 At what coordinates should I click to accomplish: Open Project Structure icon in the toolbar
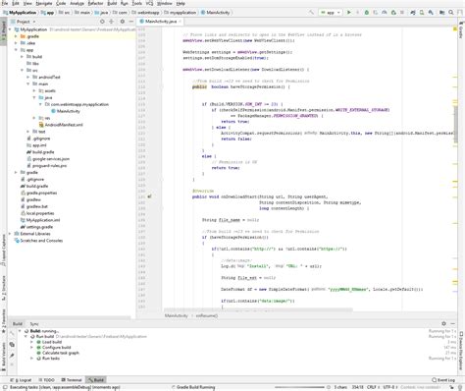(x=441, y=13)
